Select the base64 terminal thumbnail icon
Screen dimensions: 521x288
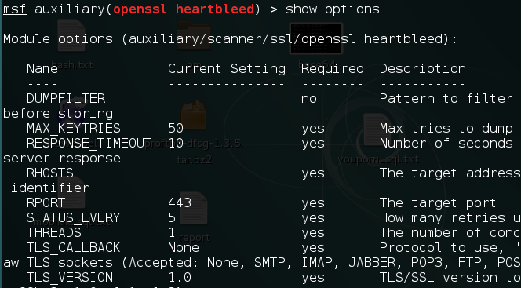point(315,38)
